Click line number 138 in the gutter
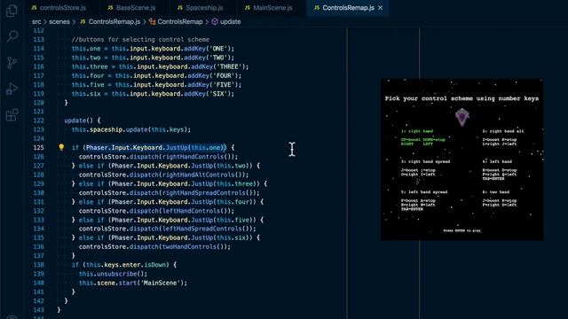Image resolution: width=568 pixels, height=319 pixels. (x=38, y=265)
